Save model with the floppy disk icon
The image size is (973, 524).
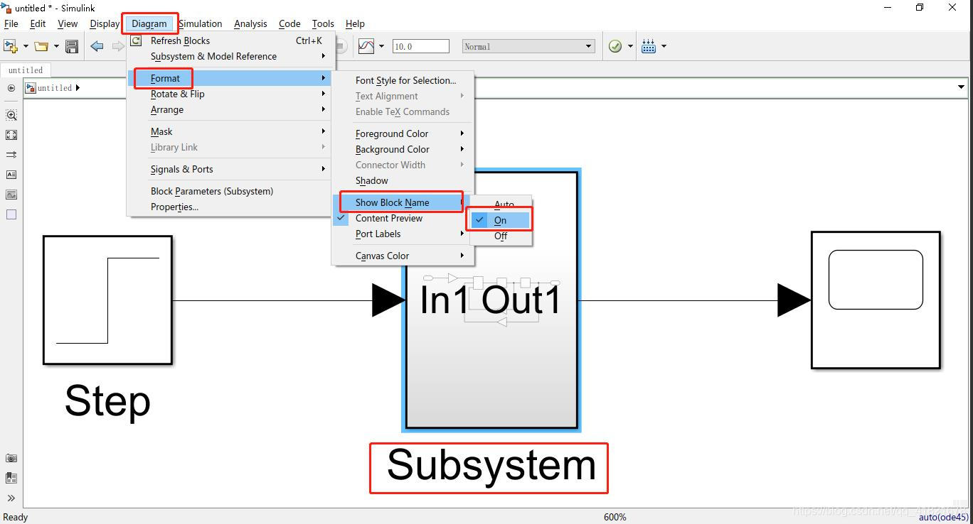[x=72, y=46]
